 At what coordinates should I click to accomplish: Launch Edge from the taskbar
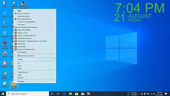pos(64,94)
